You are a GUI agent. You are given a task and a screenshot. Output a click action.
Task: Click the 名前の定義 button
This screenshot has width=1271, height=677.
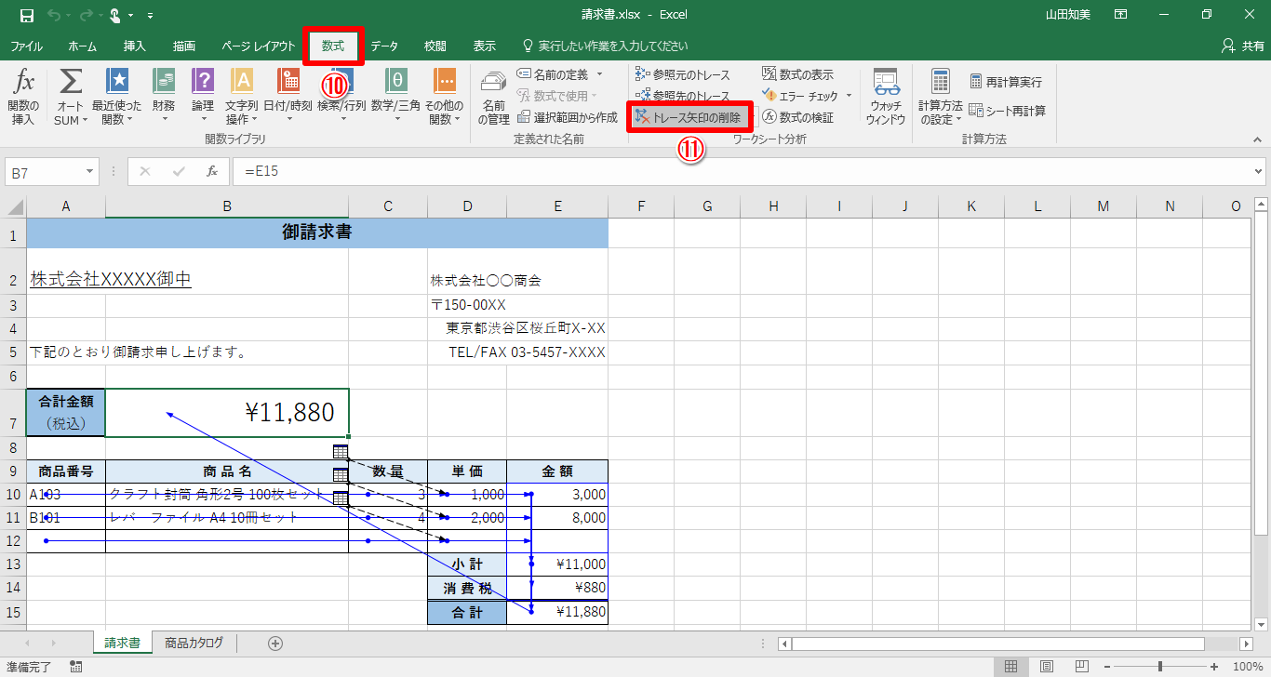tap(560, 74)
